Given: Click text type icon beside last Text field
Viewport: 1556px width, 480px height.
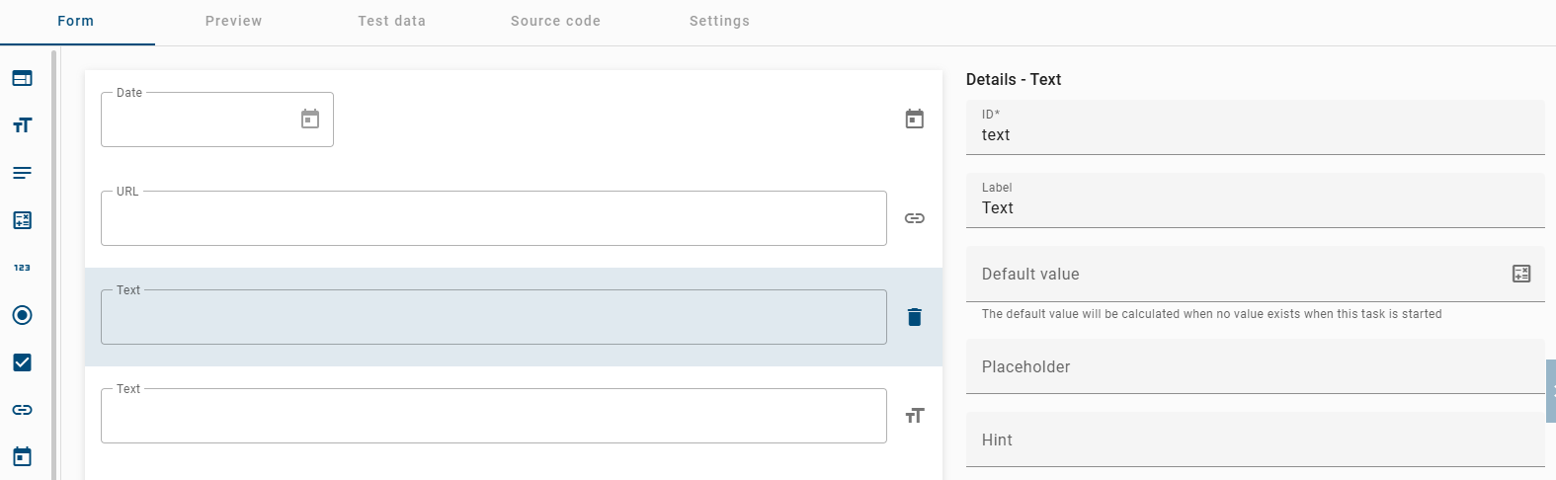Looking at the screenshot, I should click(x=915, y=416).
